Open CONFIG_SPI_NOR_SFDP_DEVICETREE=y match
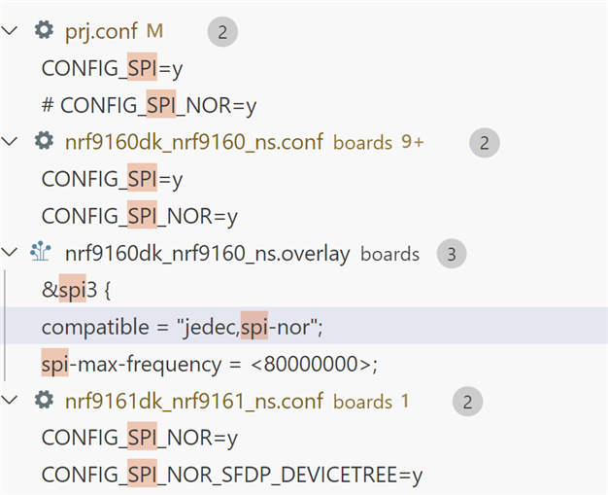 [232, 475]
